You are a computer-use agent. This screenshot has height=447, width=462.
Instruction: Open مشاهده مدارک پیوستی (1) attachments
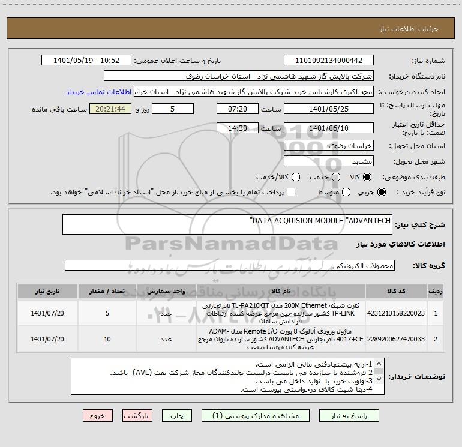[x=255, y=416]
